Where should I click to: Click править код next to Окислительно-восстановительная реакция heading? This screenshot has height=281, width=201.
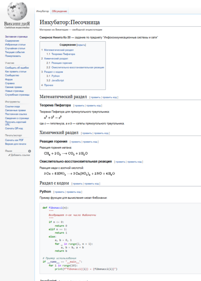[135, 162]
